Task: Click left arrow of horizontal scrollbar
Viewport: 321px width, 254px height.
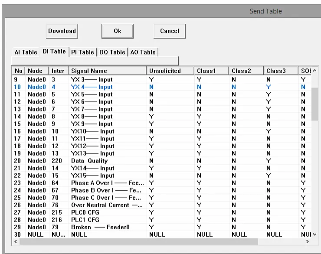Action: coord(16,241)
